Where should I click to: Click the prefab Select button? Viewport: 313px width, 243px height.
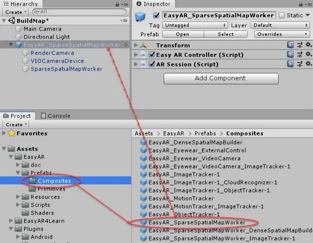pos(225,34)
